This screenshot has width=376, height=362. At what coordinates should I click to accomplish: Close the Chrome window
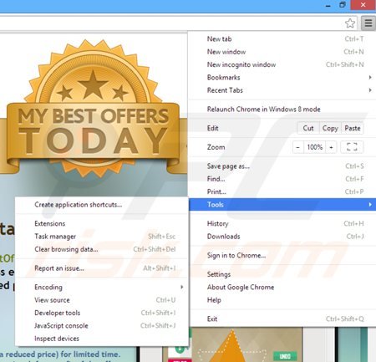[x=363, y=5]
